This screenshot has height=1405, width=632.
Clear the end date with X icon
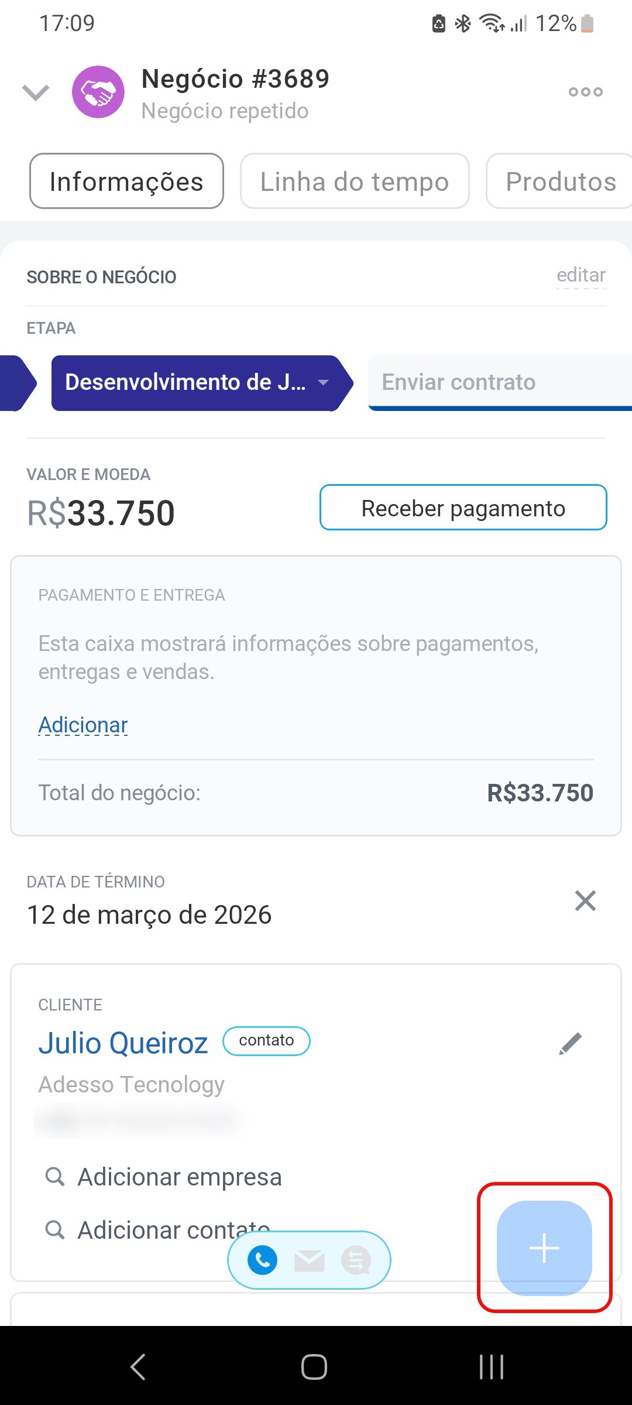click(585, 900)
